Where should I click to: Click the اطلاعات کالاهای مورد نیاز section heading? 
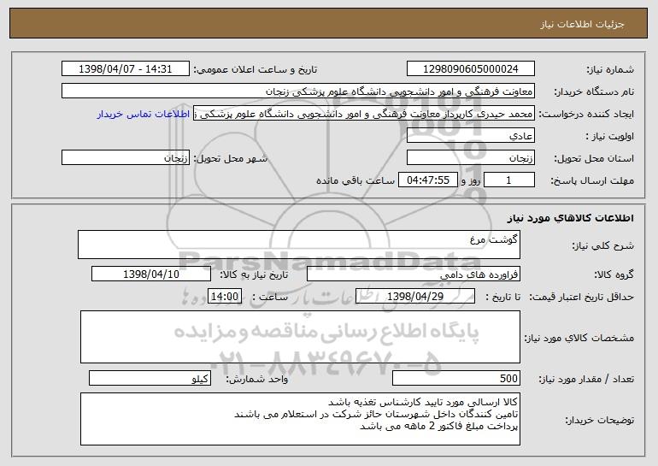point(570,218)
